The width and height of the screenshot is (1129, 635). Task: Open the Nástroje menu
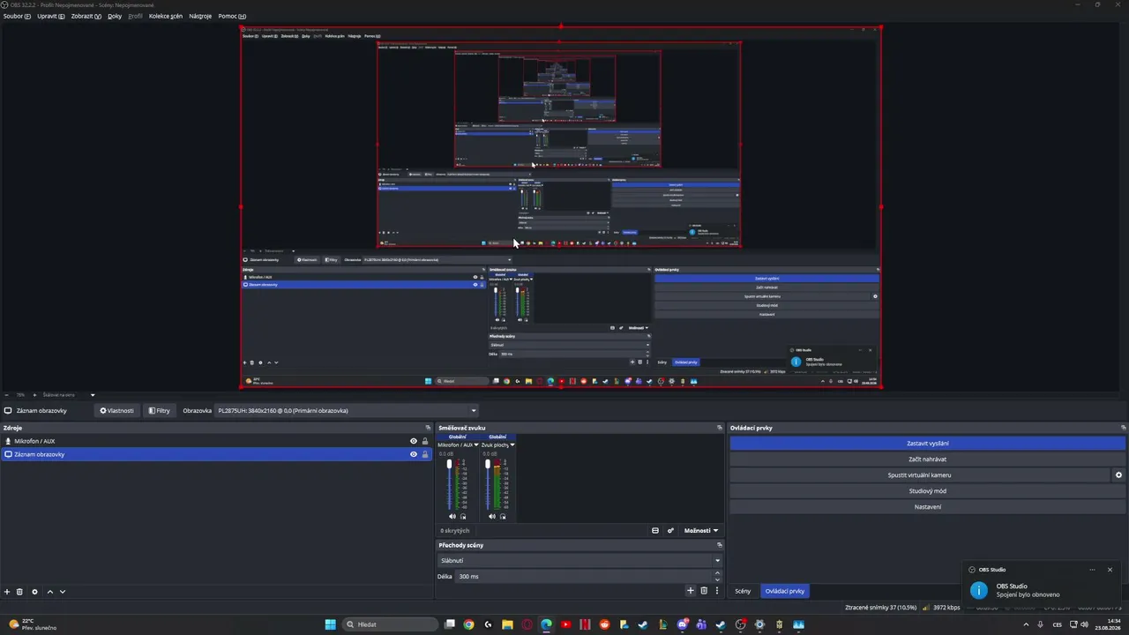[200, 16]
